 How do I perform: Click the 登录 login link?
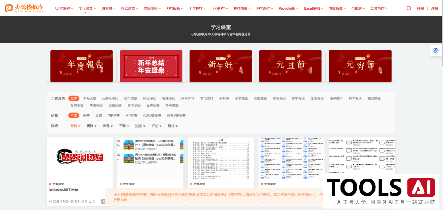420,8
